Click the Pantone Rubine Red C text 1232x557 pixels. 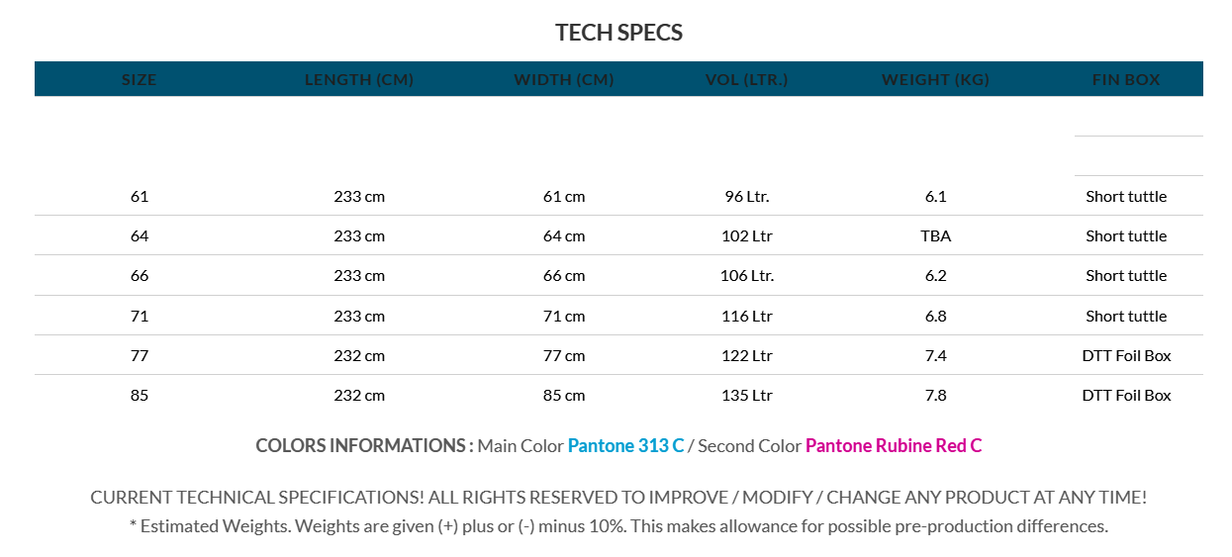coord(893,445)
